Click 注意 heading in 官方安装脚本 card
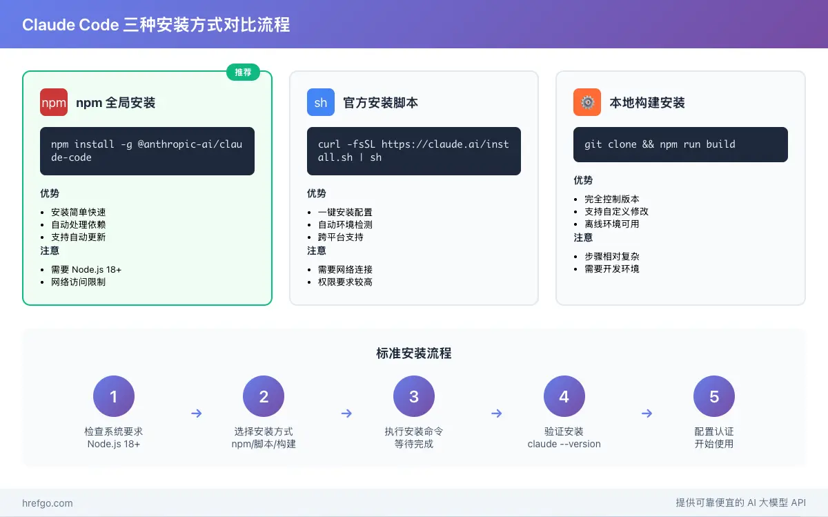This screenshot has width=828, height=517. pyautogui.click(x=317, y=251)
